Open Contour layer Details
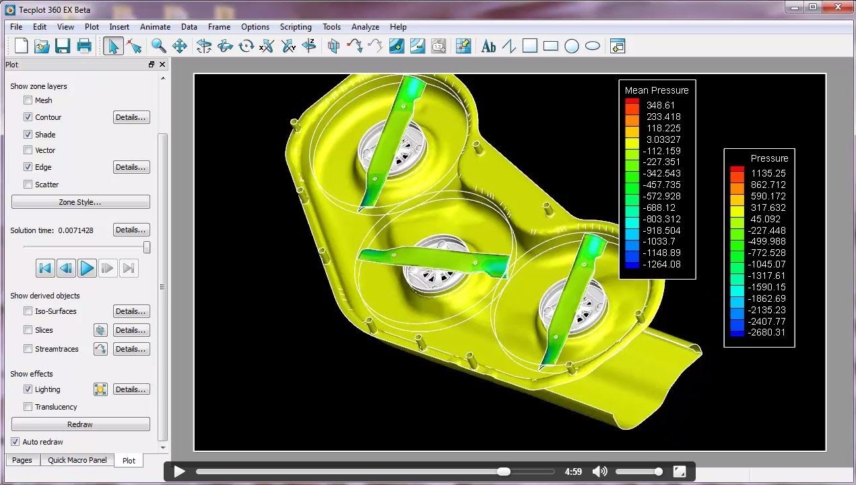 click(x=131, y=117)
